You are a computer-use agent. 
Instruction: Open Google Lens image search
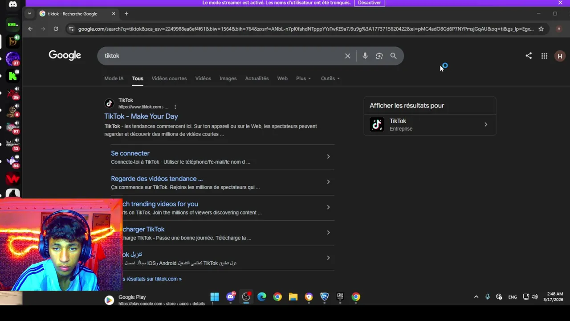coord(379,56)
